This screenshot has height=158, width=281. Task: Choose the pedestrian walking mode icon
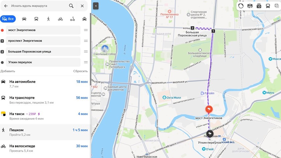point(48,19)
